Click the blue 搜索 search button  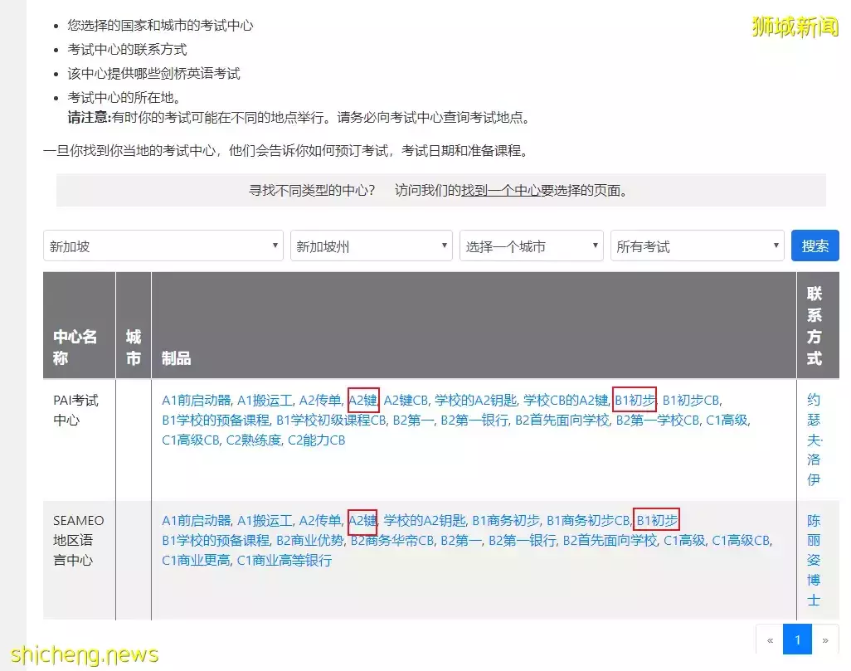tap(815, 246)
